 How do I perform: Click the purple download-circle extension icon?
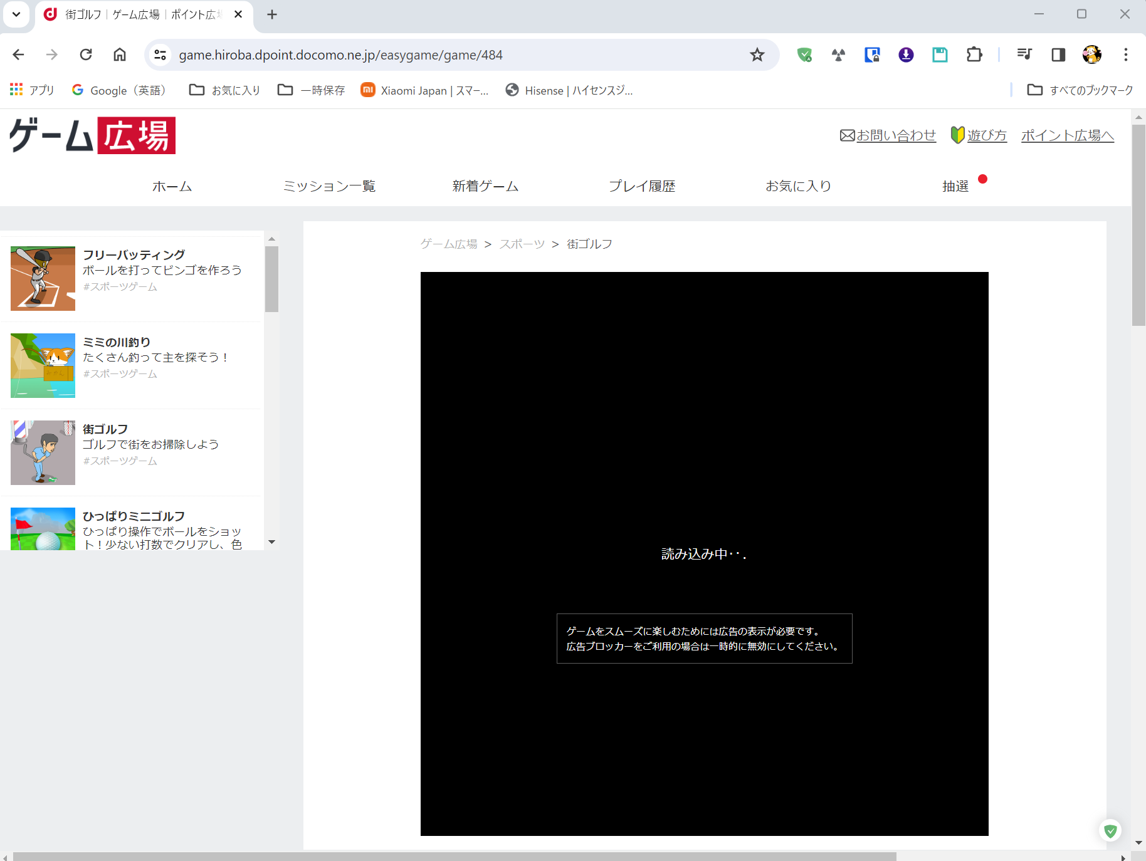point(906,55)
